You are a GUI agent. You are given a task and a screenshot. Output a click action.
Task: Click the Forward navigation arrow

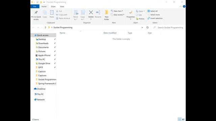38,28
